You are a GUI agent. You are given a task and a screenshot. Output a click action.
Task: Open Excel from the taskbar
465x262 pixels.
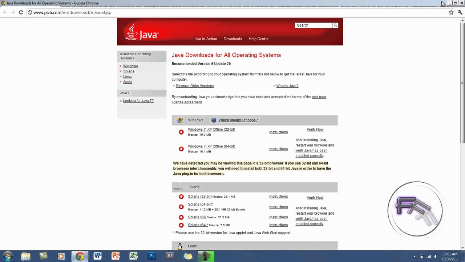[x=134, y=256]
